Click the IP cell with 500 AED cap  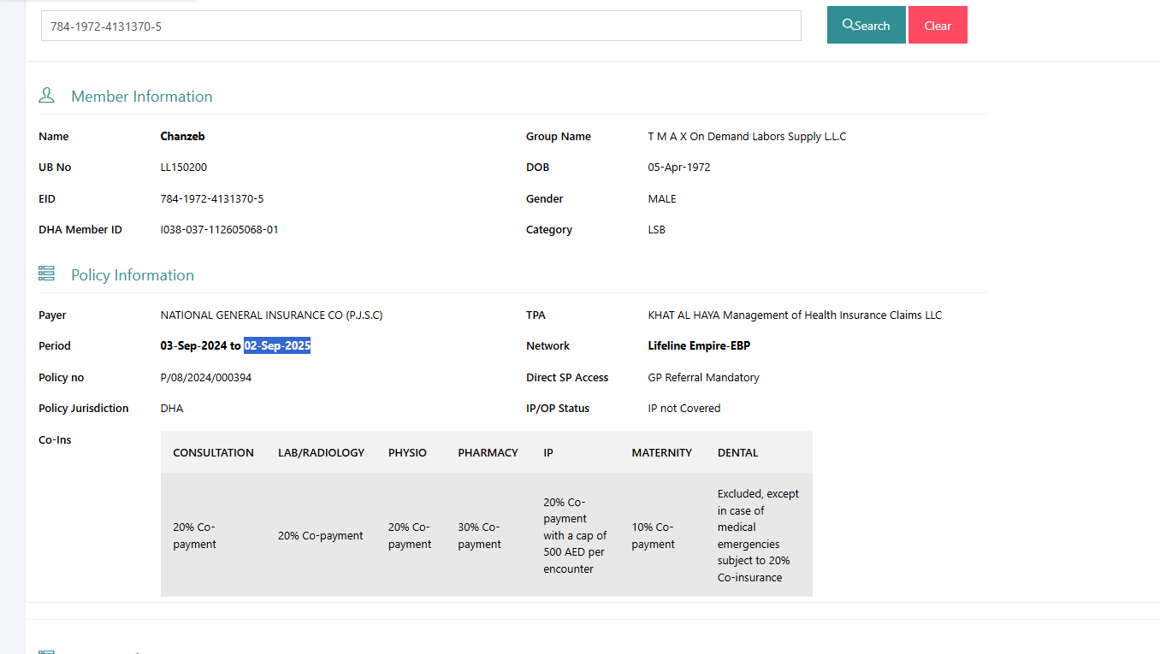(x=574, y=535)
